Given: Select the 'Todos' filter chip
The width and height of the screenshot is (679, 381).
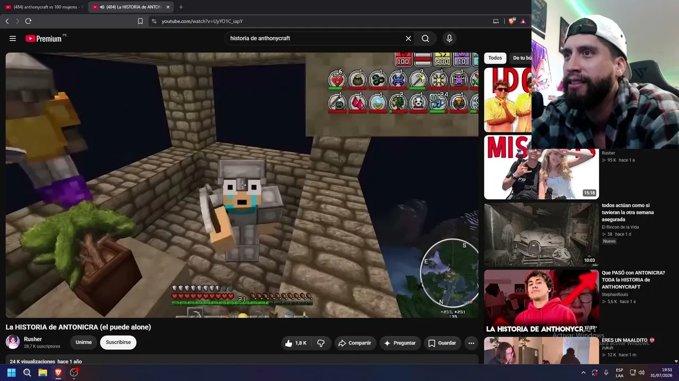Looking at the screenshot, I should tap(495, 58).
